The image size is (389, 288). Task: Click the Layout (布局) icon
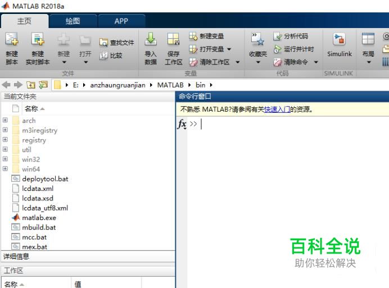point(368,39)
